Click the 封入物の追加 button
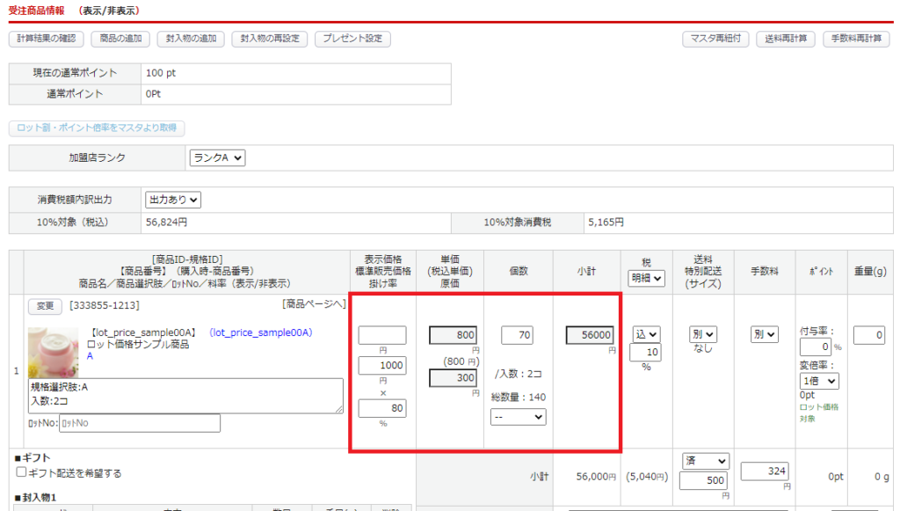The width and height of the screenshot is (900, 511). pos(191,39)
